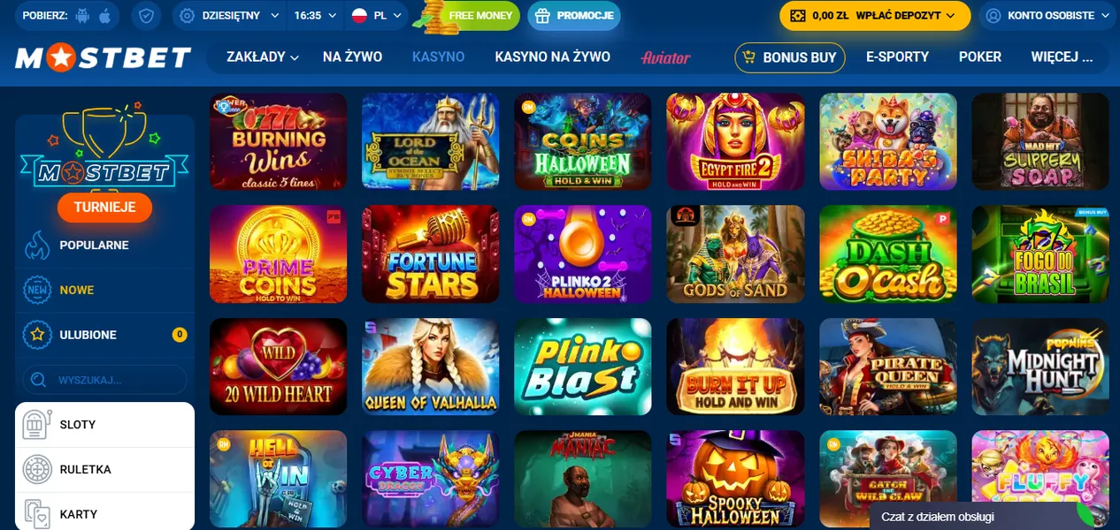Viewport: 1120px width, 530px height.
Task: Launch Plinko Blast game thumbnail
Action: pyautogui.click(x=582, y=367)
